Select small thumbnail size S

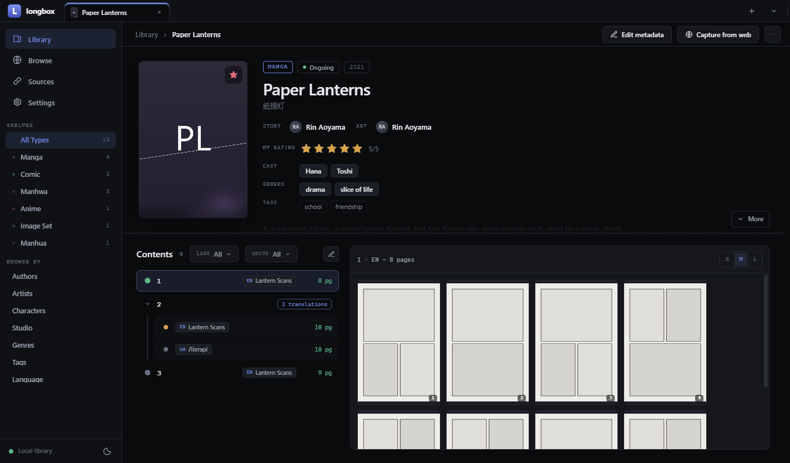(x=727, y=260)
